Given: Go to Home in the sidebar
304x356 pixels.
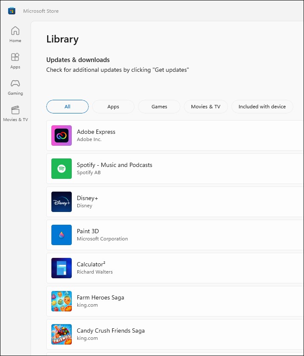Looking at the screenshot, I should coord(15,34).
